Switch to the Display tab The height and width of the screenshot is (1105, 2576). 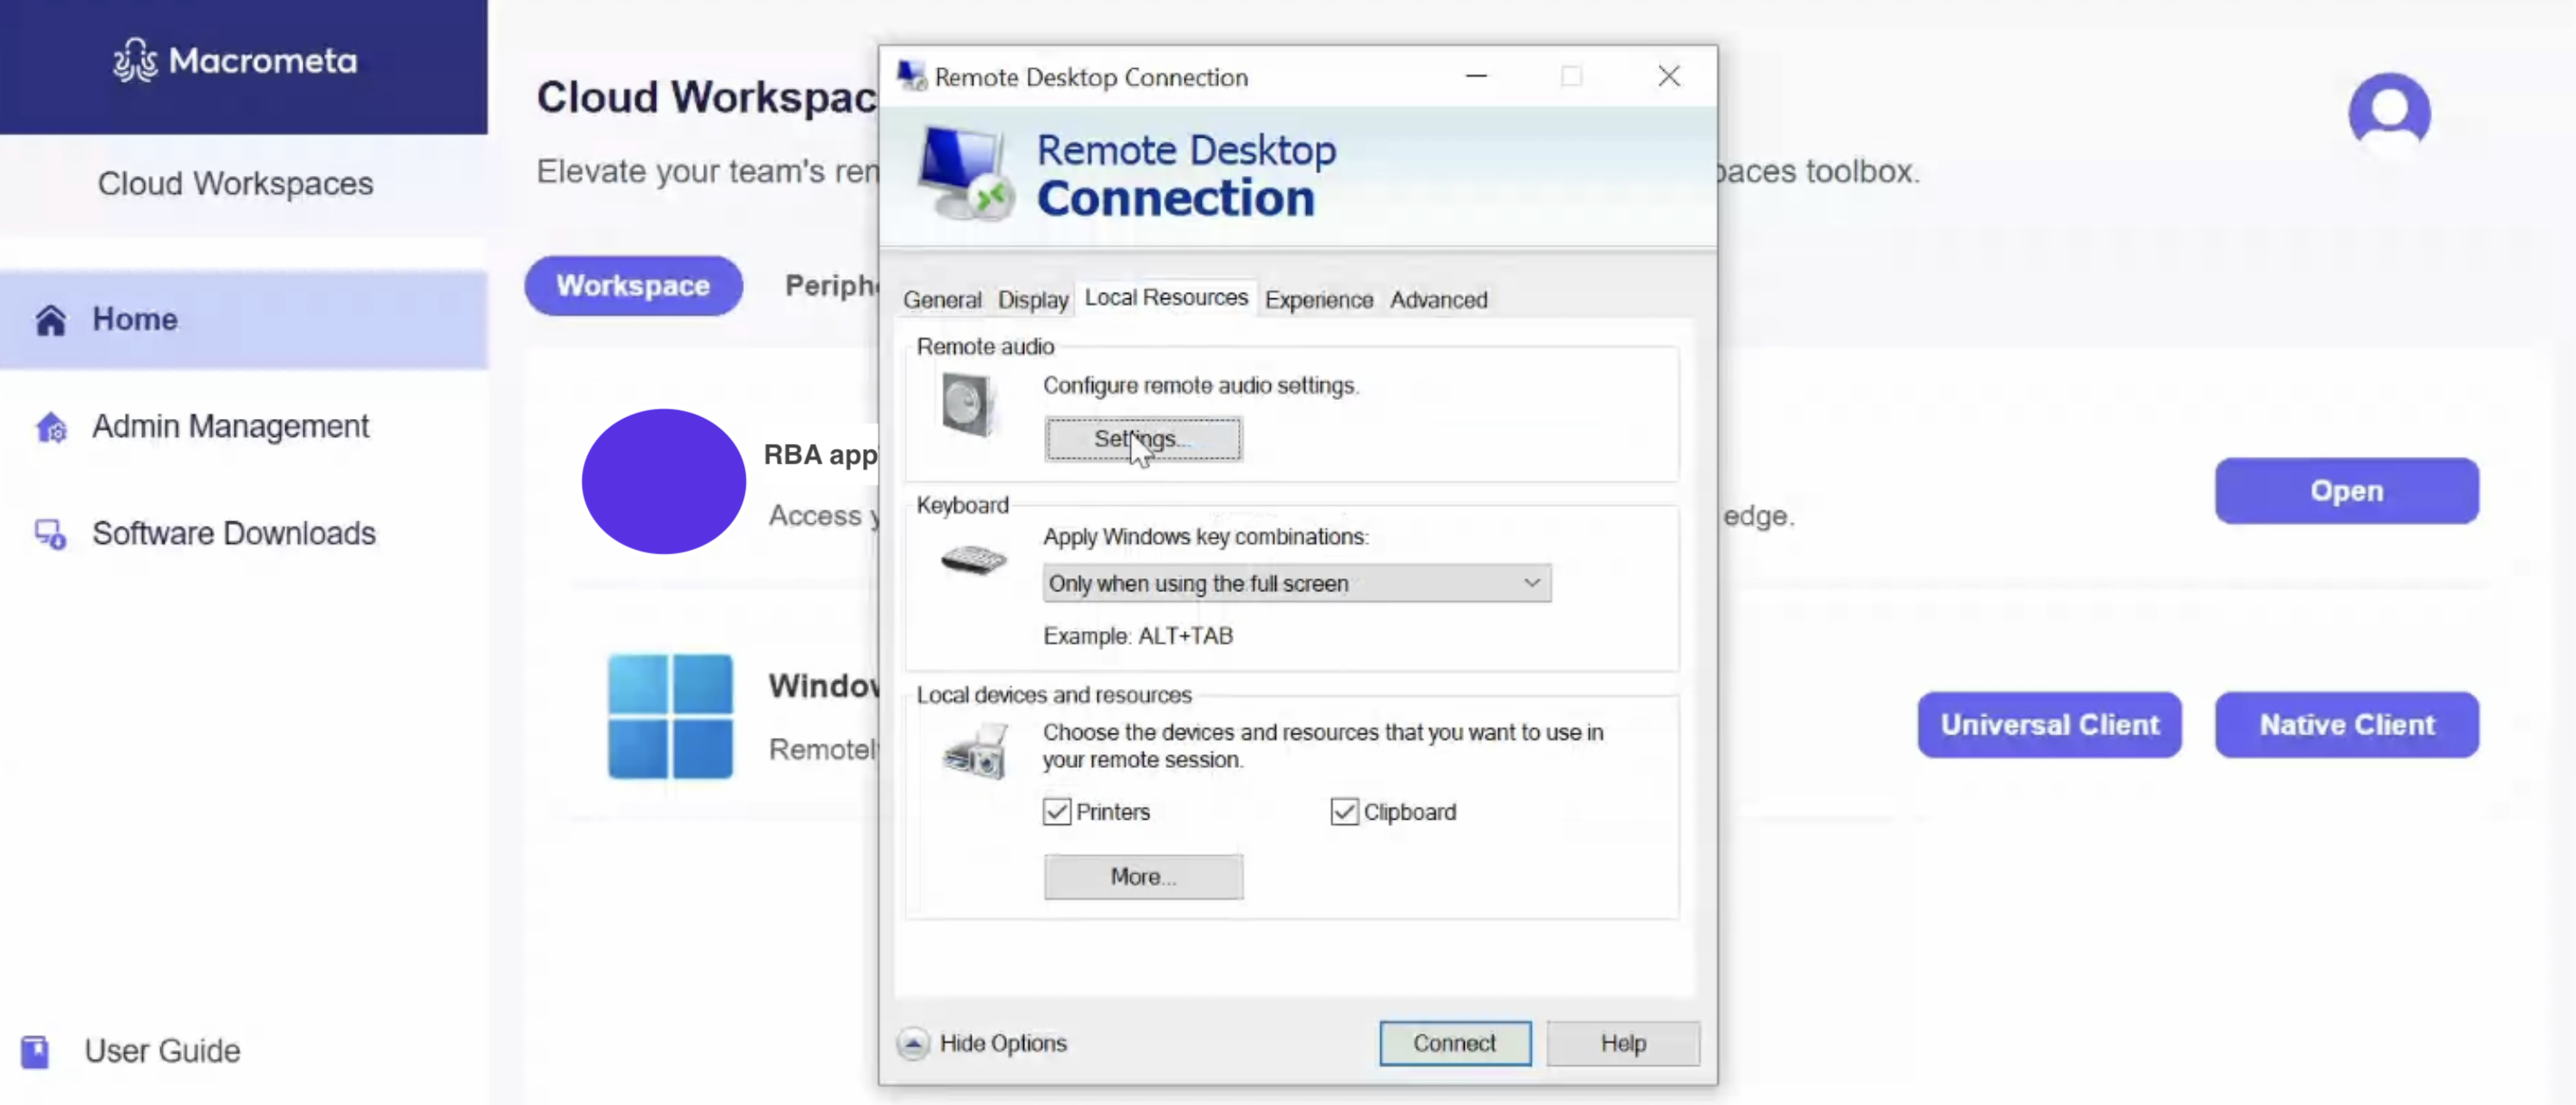pyautogui.click(x=1032, y=300)
